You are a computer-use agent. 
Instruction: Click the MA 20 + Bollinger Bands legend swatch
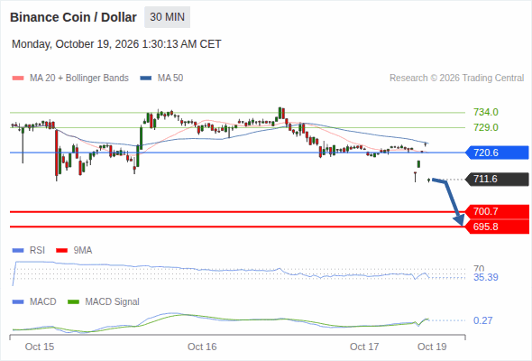click(18, 79)
